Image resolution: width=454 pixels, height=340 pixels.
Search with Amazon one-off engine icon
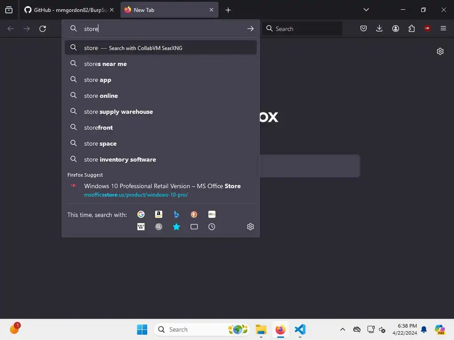pos(158,214)
